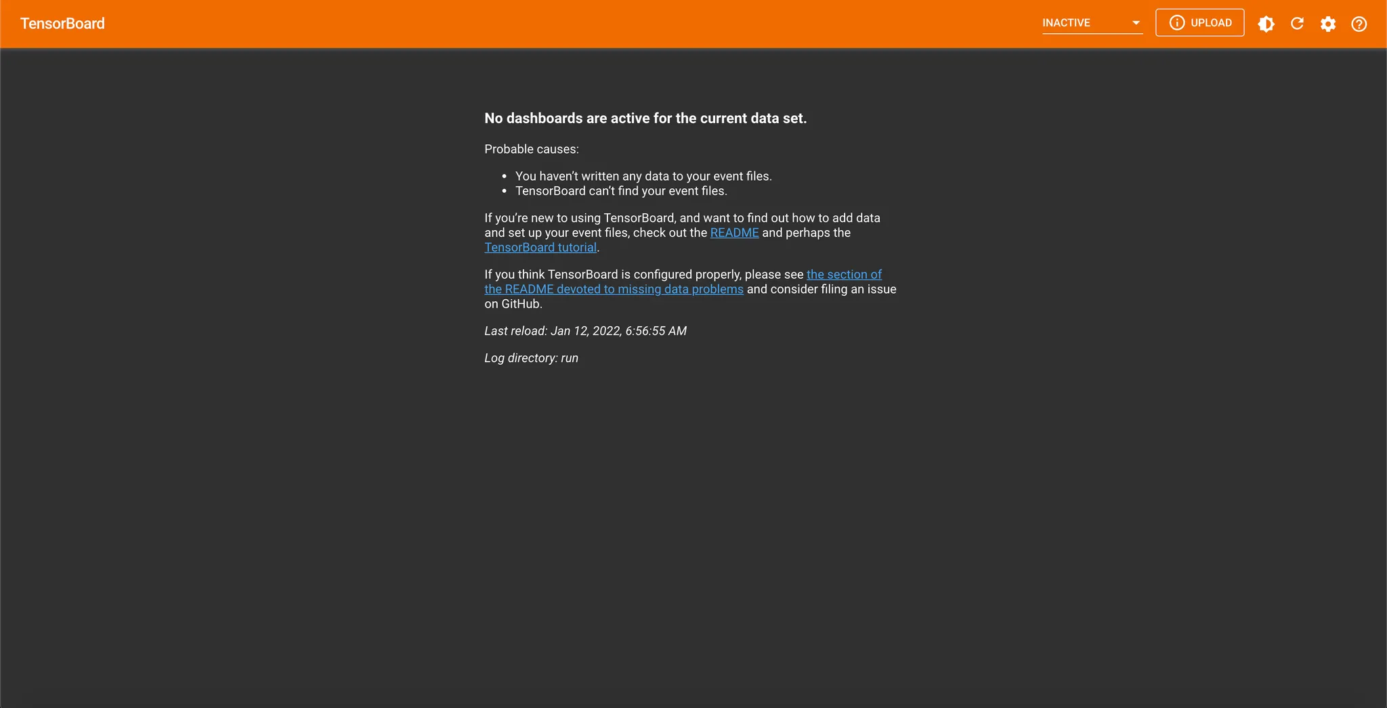
Task: Click the 'Log directory: run' text
Action: [x=531, y=358]
